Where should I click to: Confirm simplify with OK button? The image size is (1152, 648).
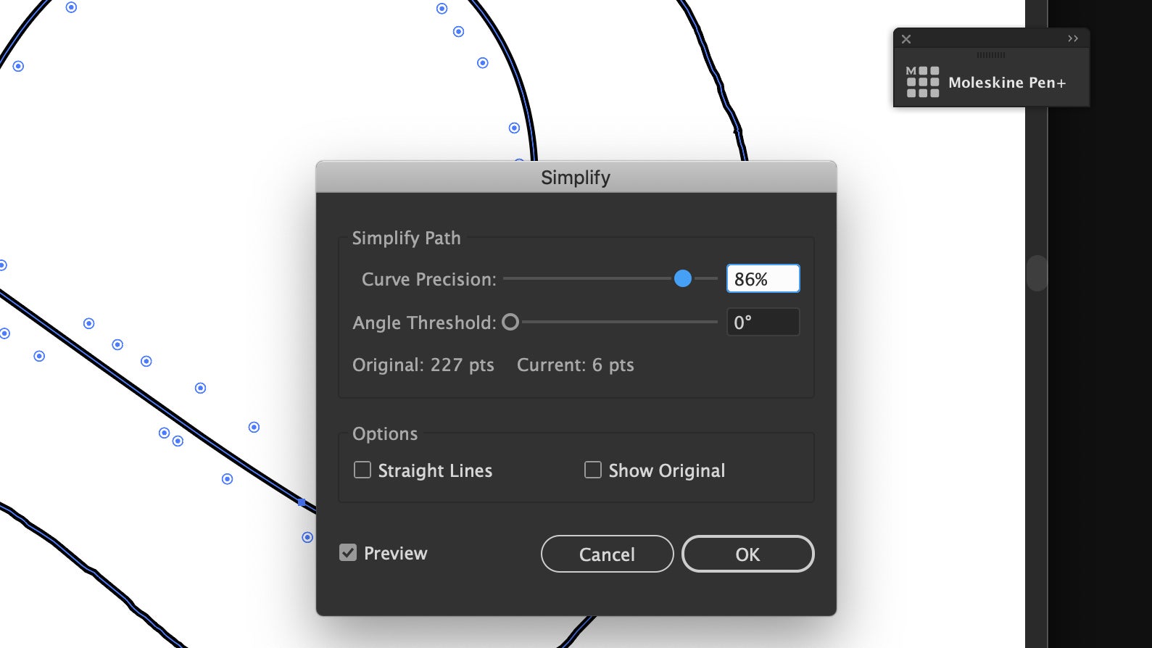click(747, 554)
